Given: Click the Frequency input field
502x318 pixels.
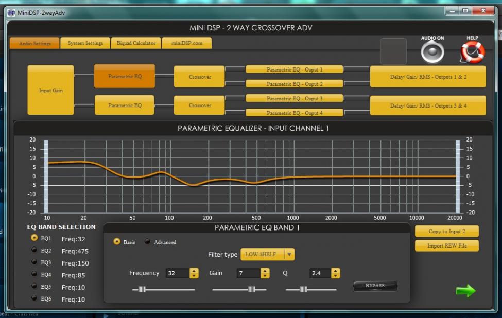Looking at the screenshot, I should 178,273.
